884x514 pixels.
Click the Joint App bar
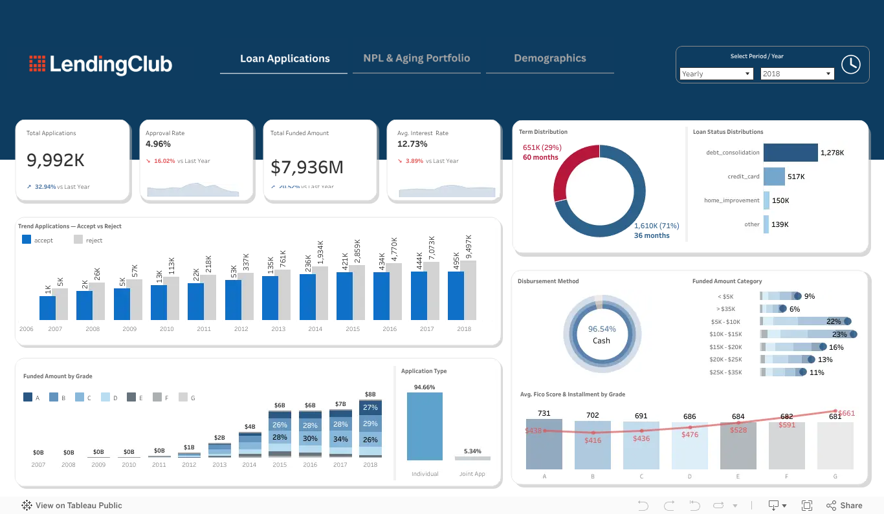(472, 458)
